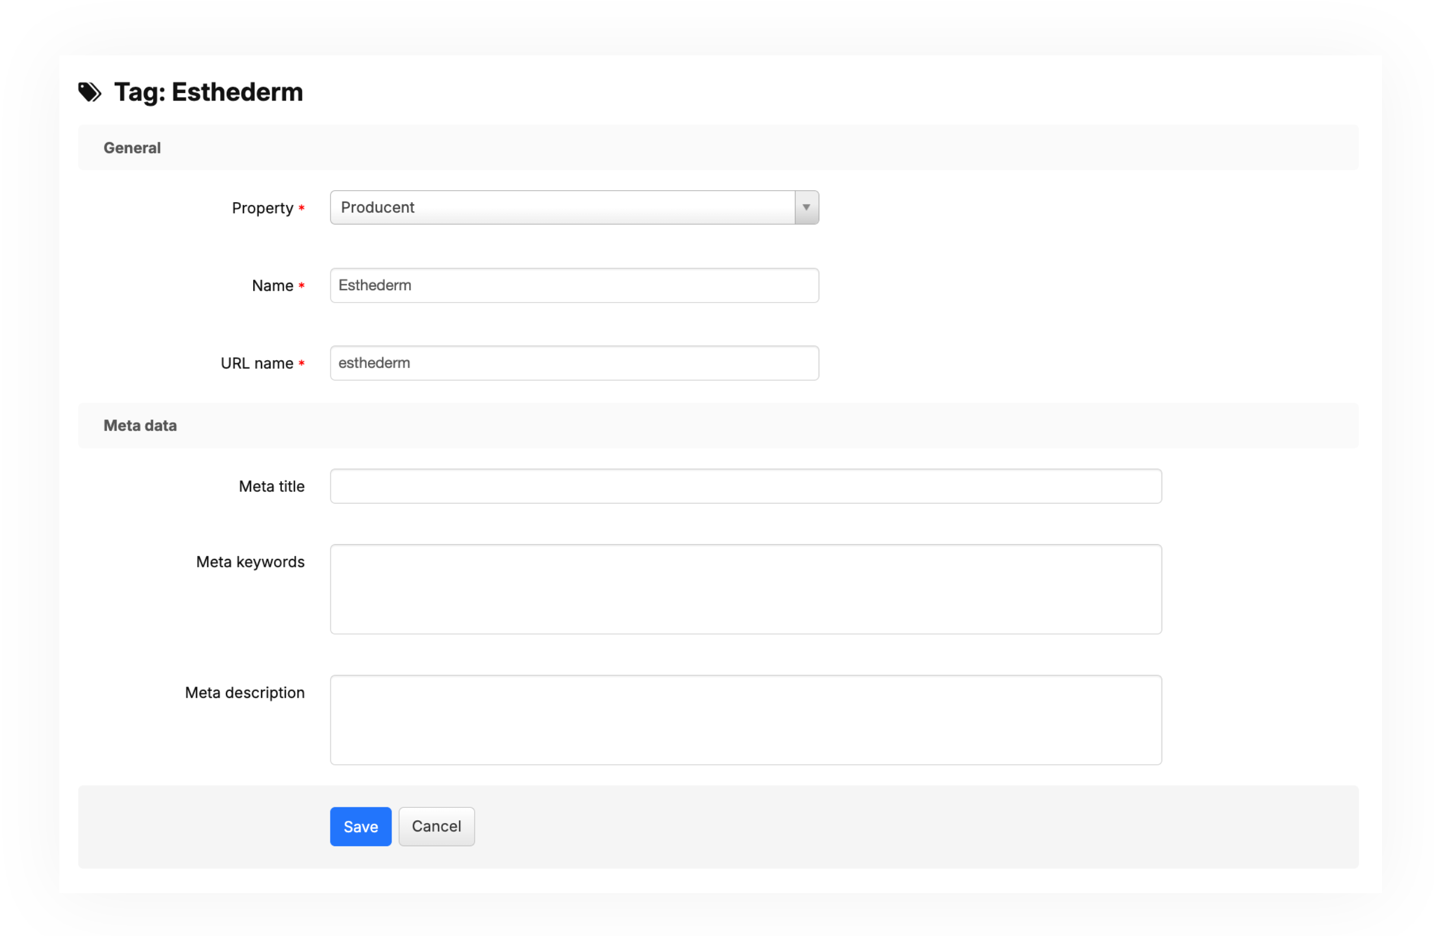Click the Meta keywords label
This screenshot has height=936, width=1434.
pyautogui.click(x=250, y=562)
